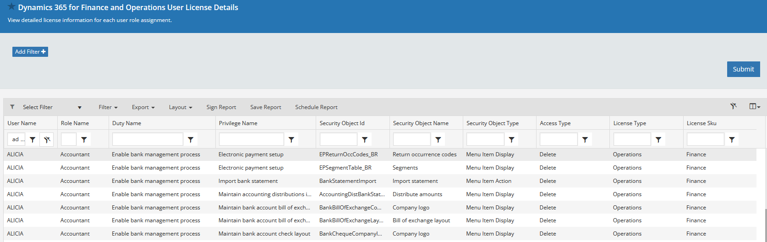Click the License Type column filter funnel
Screen dimensions: 767x242
pos(658,140)
